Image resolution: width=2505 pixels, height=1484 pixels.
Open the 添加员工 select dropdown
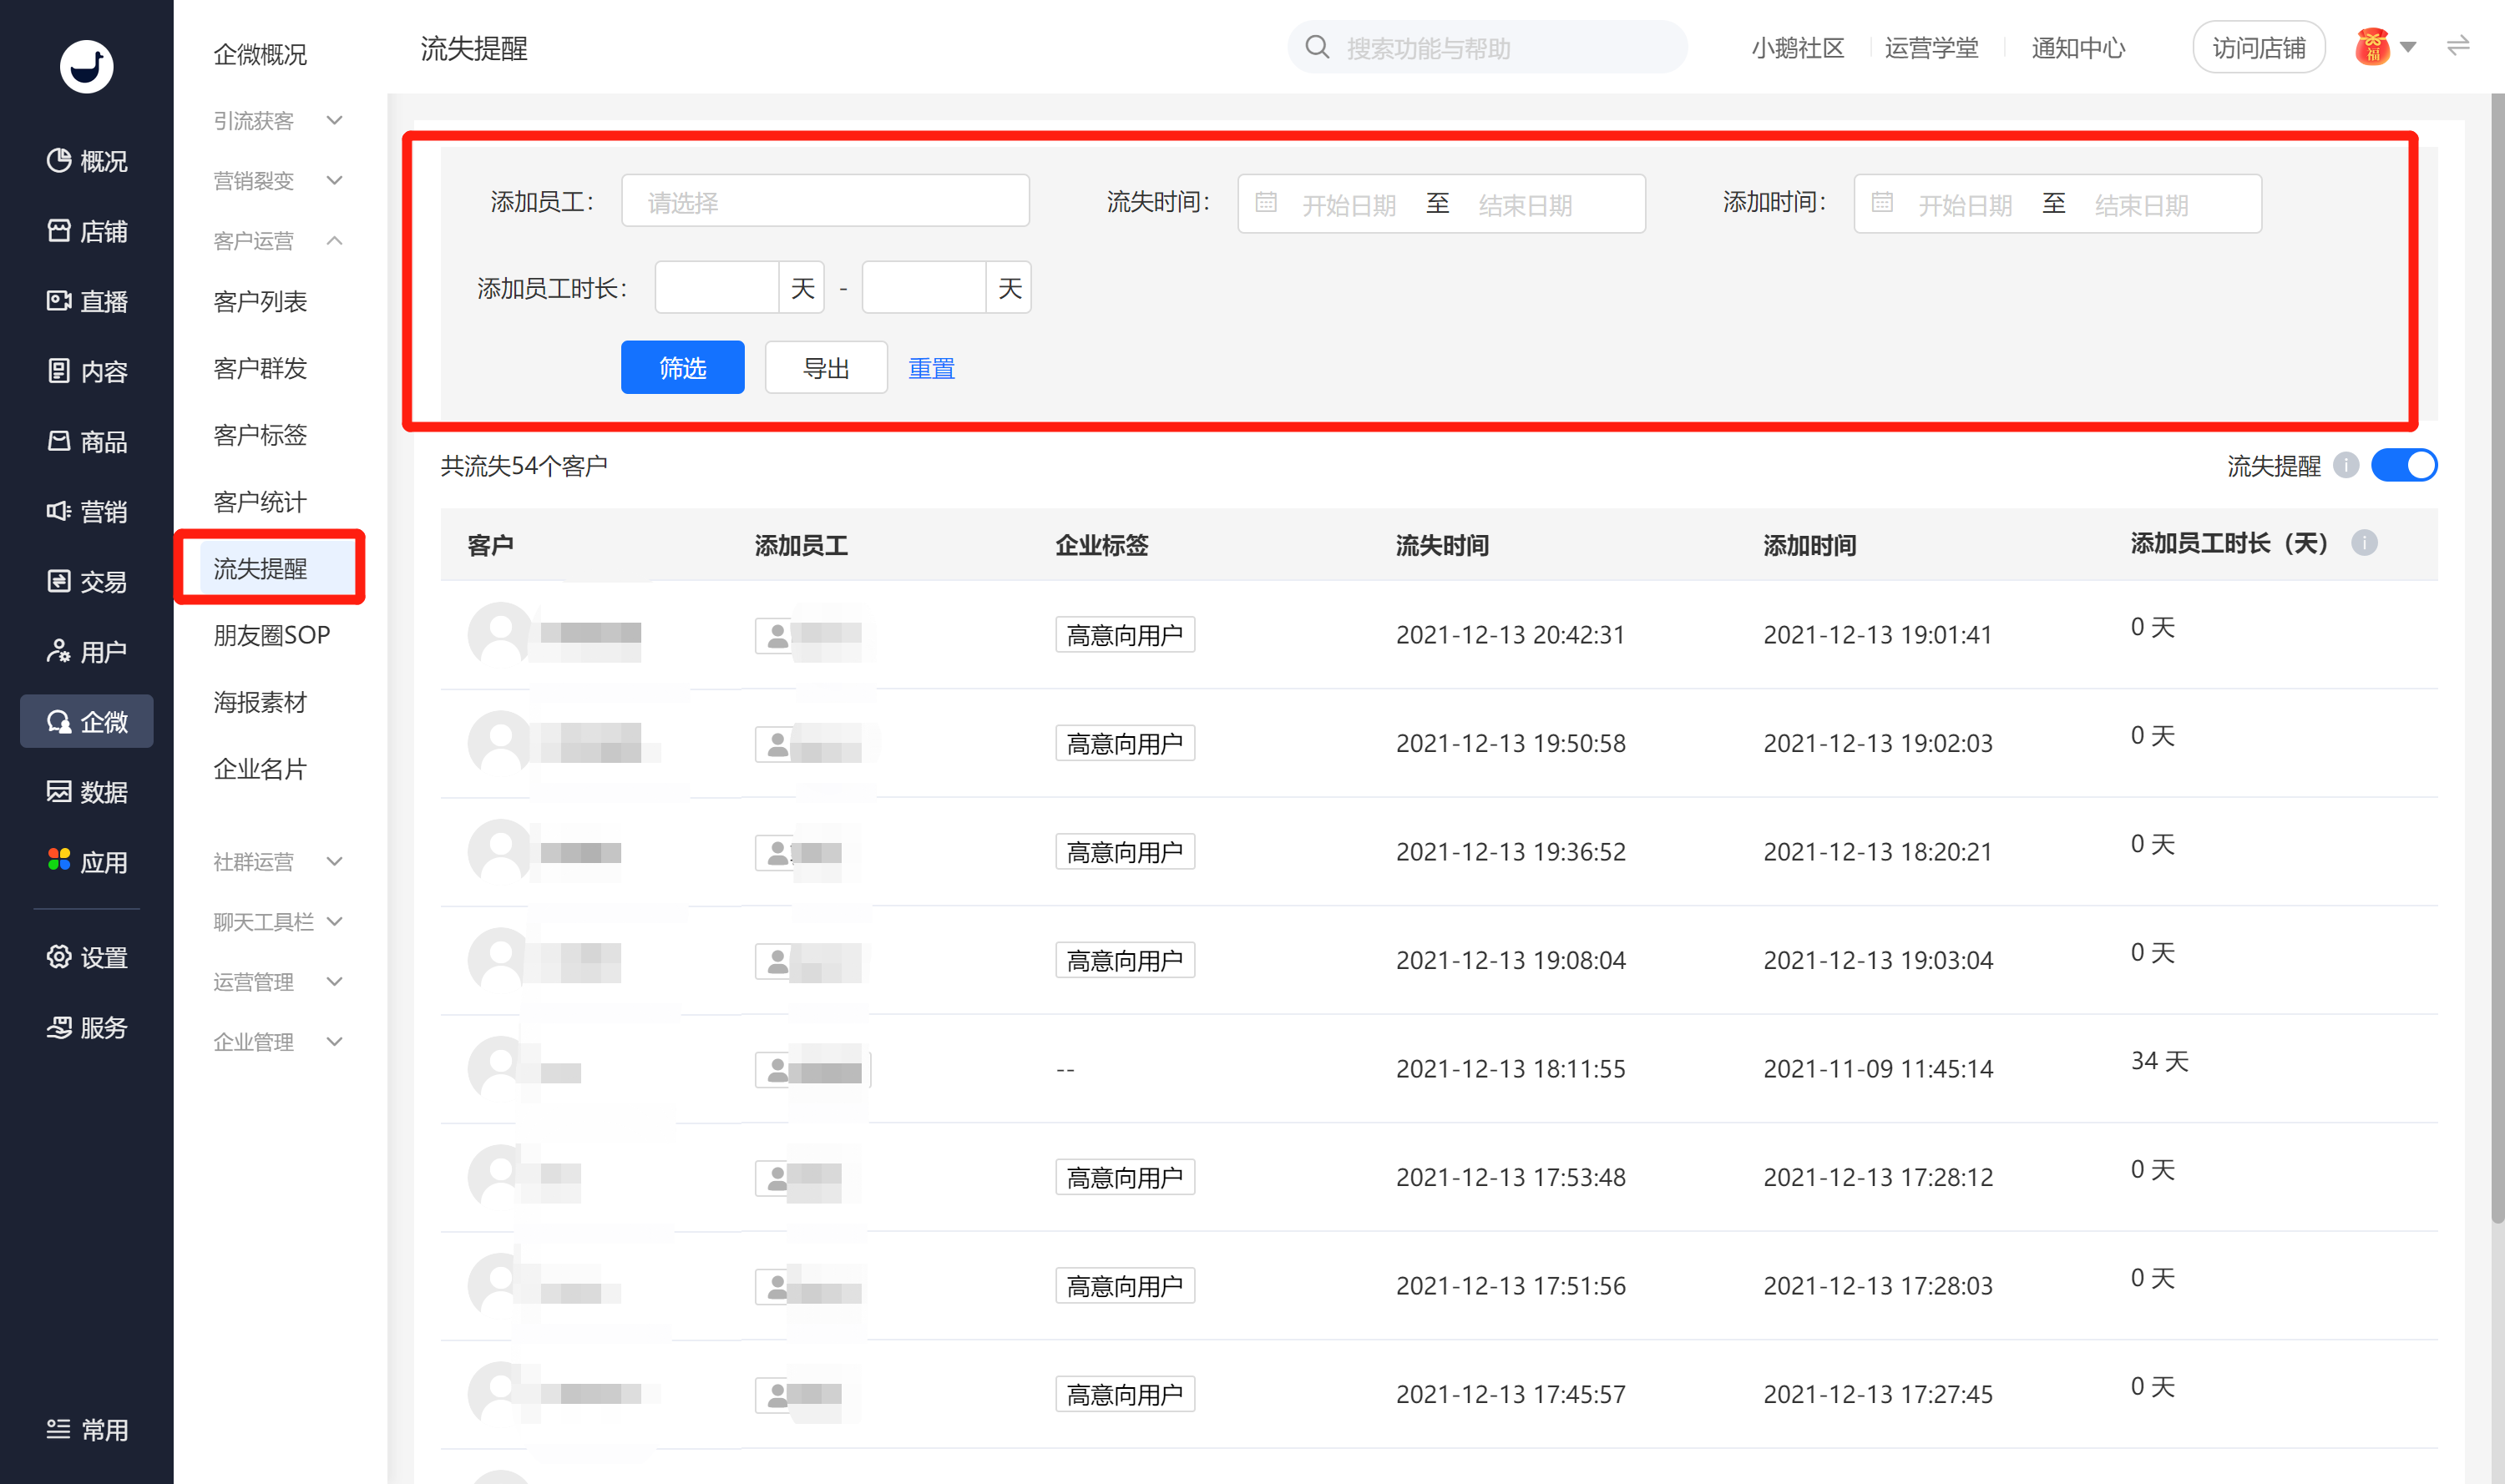tap(825, 201)
